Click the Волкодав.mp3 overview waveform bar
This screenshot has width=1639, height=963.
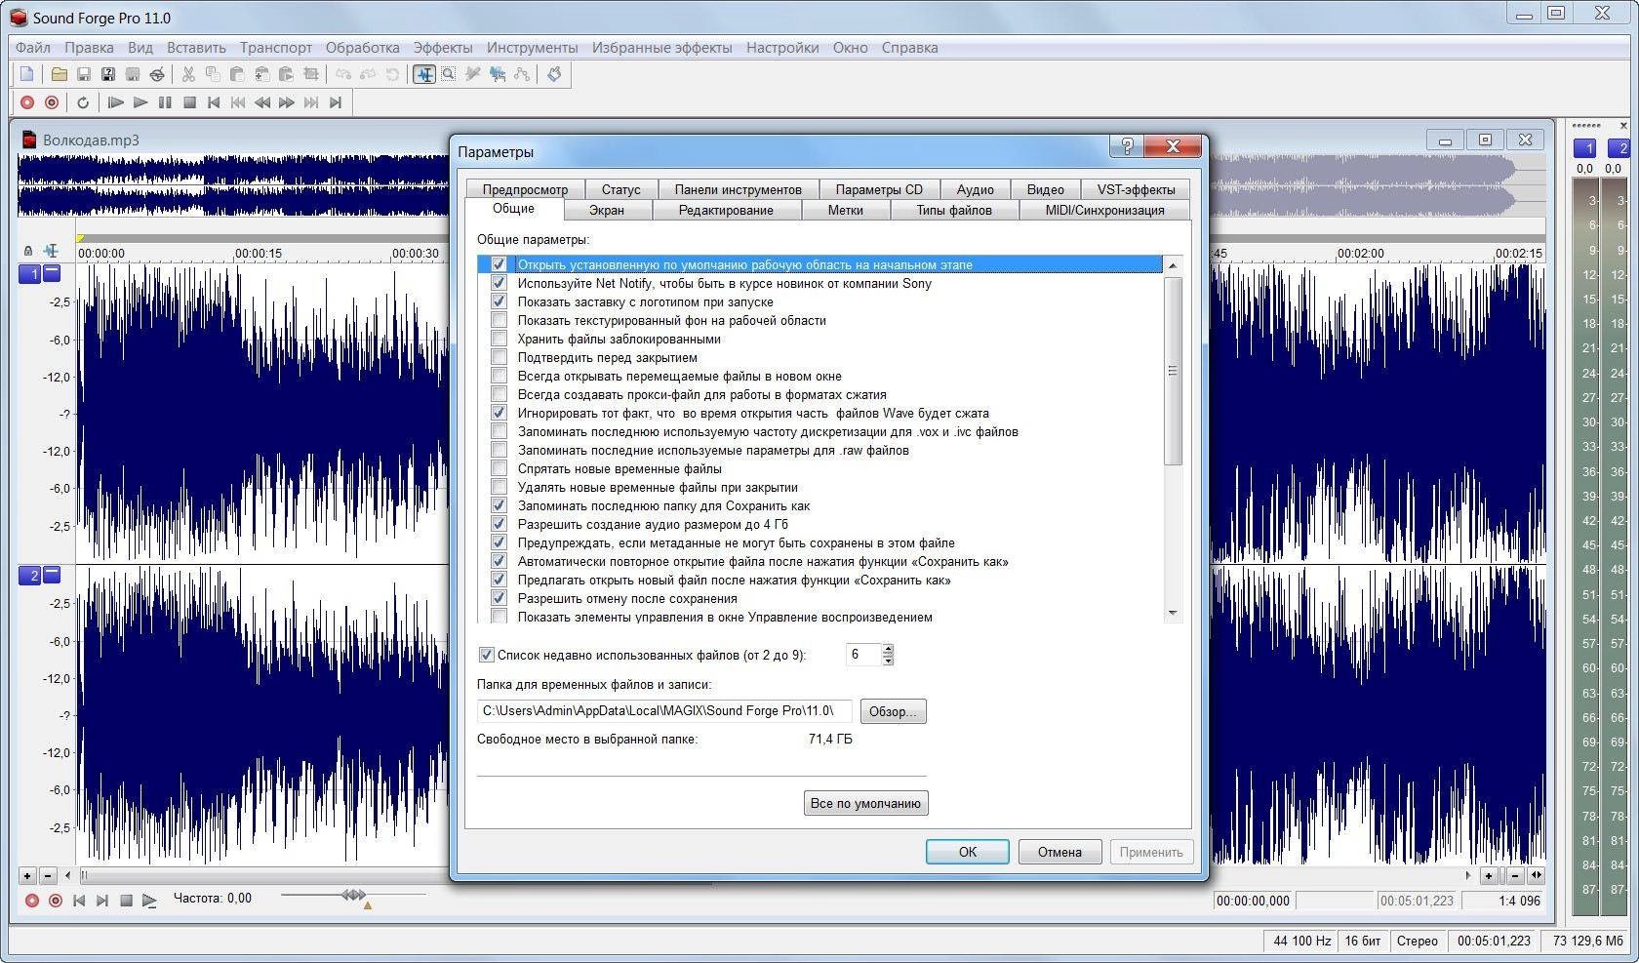tap(780, 184)
